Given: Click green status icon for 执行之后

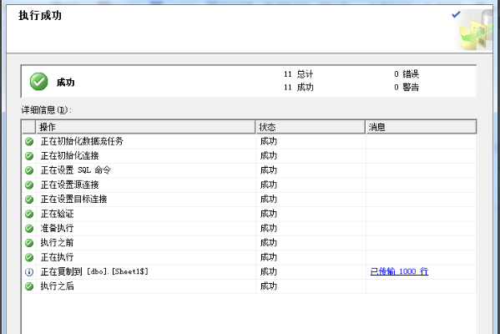Looking at the screenshot, I should pos(29,286).
